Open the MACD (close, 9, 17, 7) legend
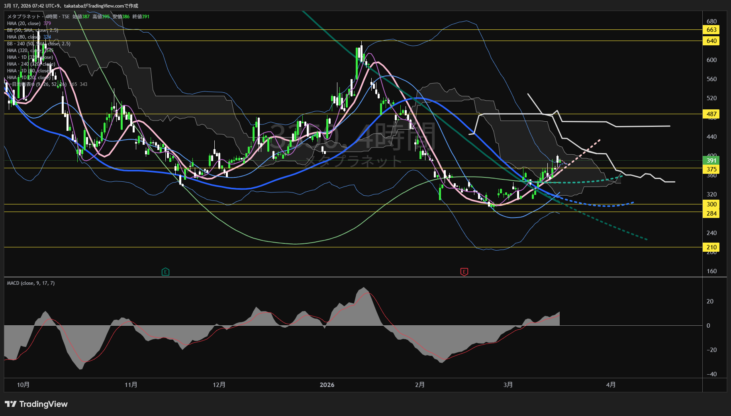The width and height of the screenshot is (731, 416). (x=31, y=283)
